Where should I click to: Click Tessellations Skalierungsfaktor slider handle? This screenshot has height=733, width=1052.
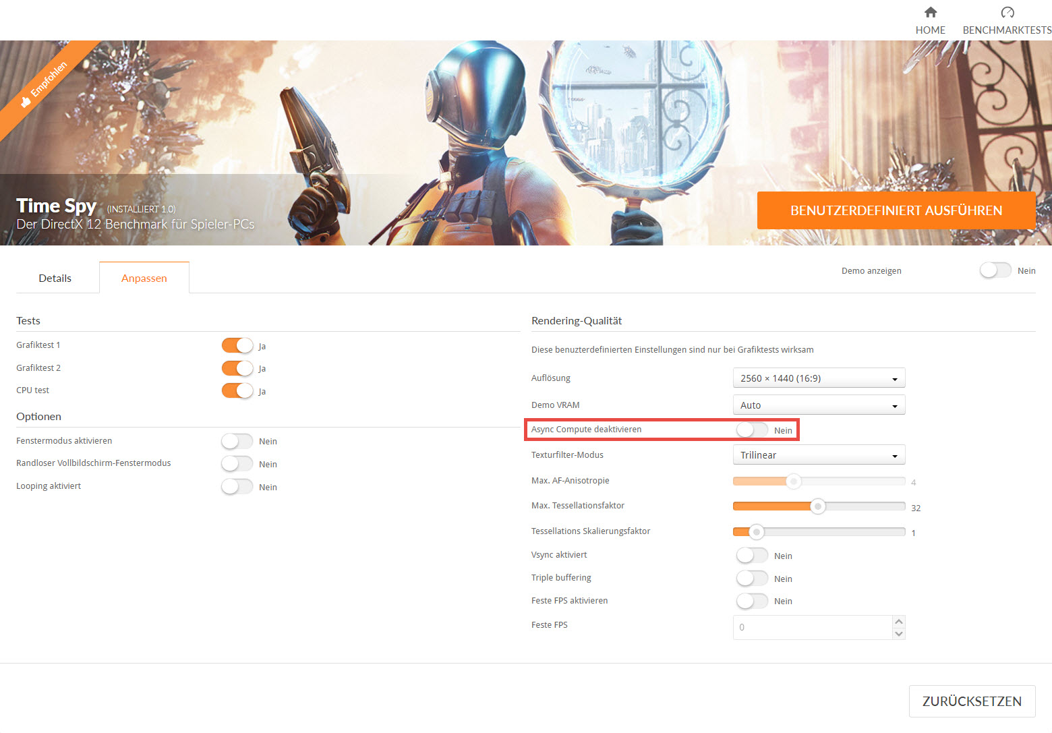(x=757, y=532)
